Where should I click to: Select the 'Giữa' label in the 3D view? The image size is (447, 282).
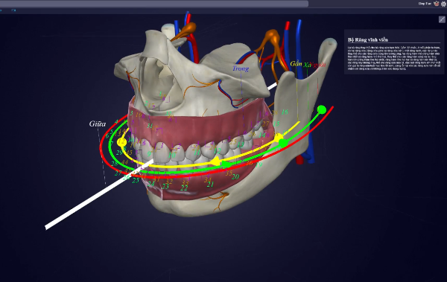click(98, 124)
